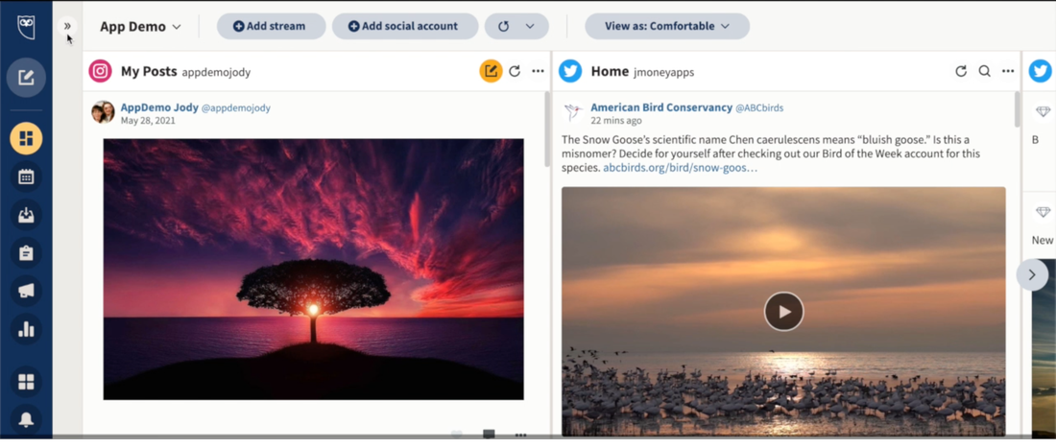
Task: Open the refresh interval dropdown
Action: [529, 27]
